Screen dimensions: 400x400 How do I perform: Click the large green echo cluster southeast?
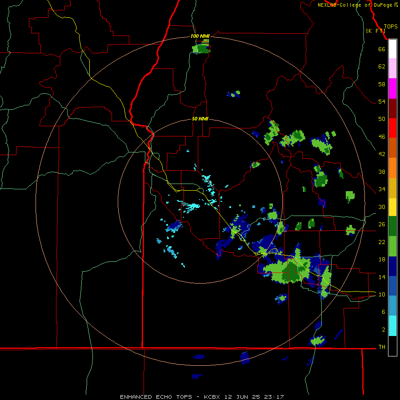tap(288, 270)
